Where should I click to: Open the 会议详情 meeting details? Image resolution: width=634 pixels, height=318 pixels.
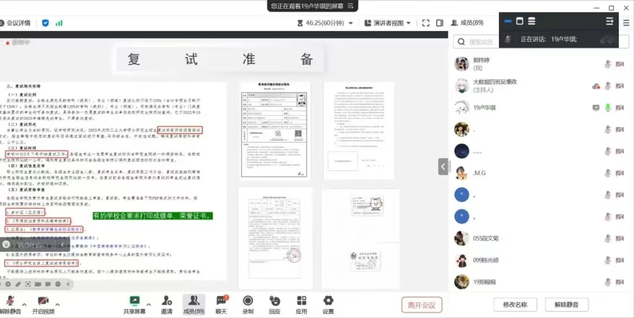[16, 23]
